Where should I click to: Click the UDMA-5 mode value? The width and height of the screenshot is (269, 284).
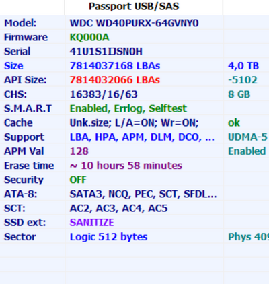[x=247, y=137]
